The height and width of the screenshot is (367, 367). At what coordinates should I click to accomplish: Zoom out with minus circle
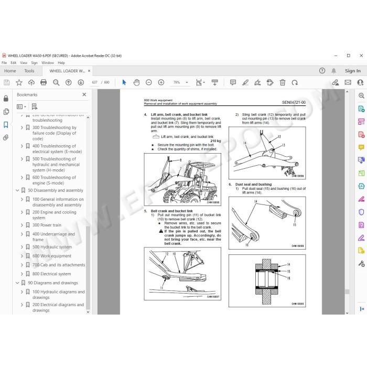pos(148,82)
